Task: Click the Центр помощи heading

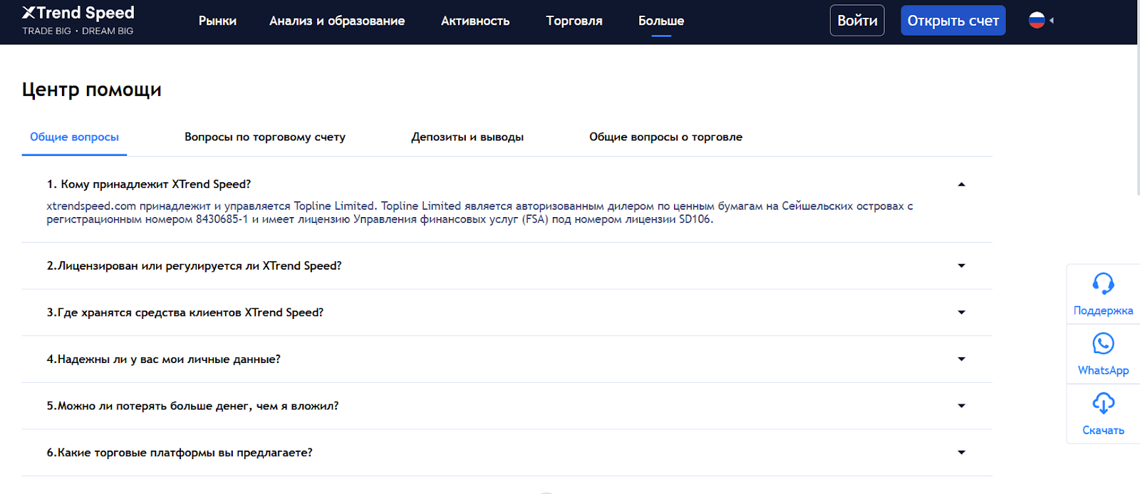Action: pos(92,90)
